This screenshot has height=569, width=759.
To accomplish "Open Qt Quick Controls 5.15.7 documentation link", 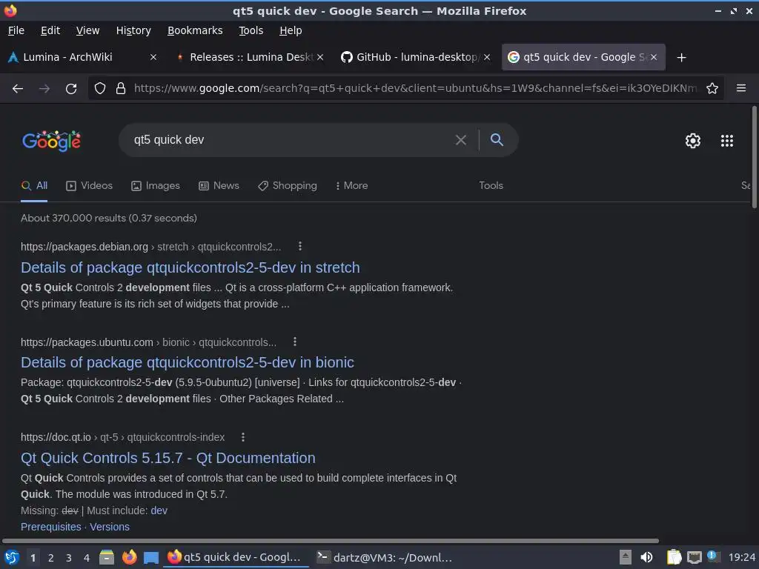I will coord(168,458).
